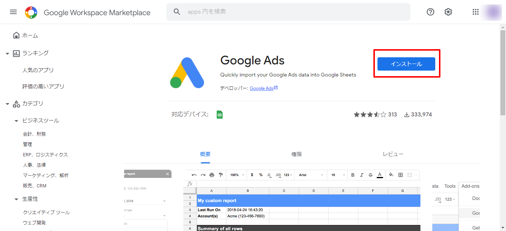Click the インストール button

click(406, 64)
